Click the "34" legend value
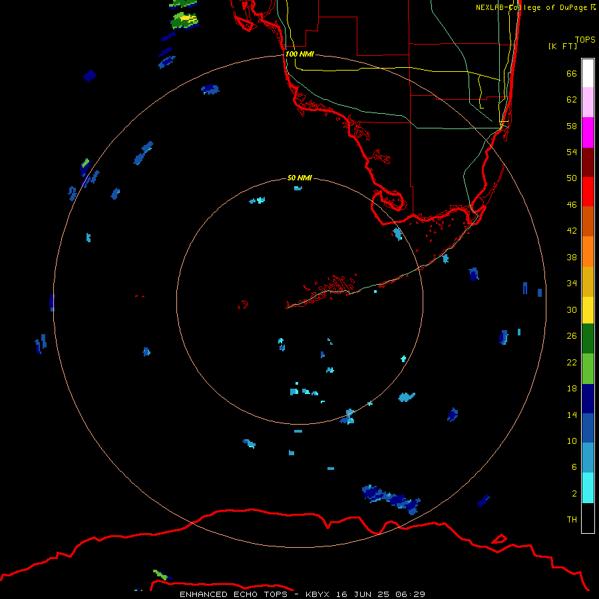Viewport: 599px width, 599px height. [572, 283]
